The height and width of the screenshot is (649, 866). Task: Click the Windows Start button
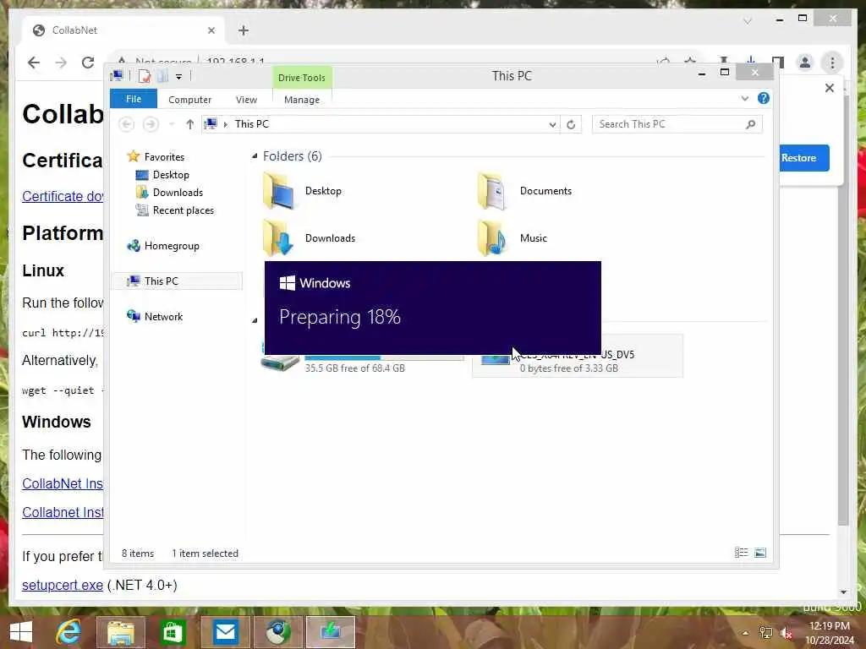[21, 632]
